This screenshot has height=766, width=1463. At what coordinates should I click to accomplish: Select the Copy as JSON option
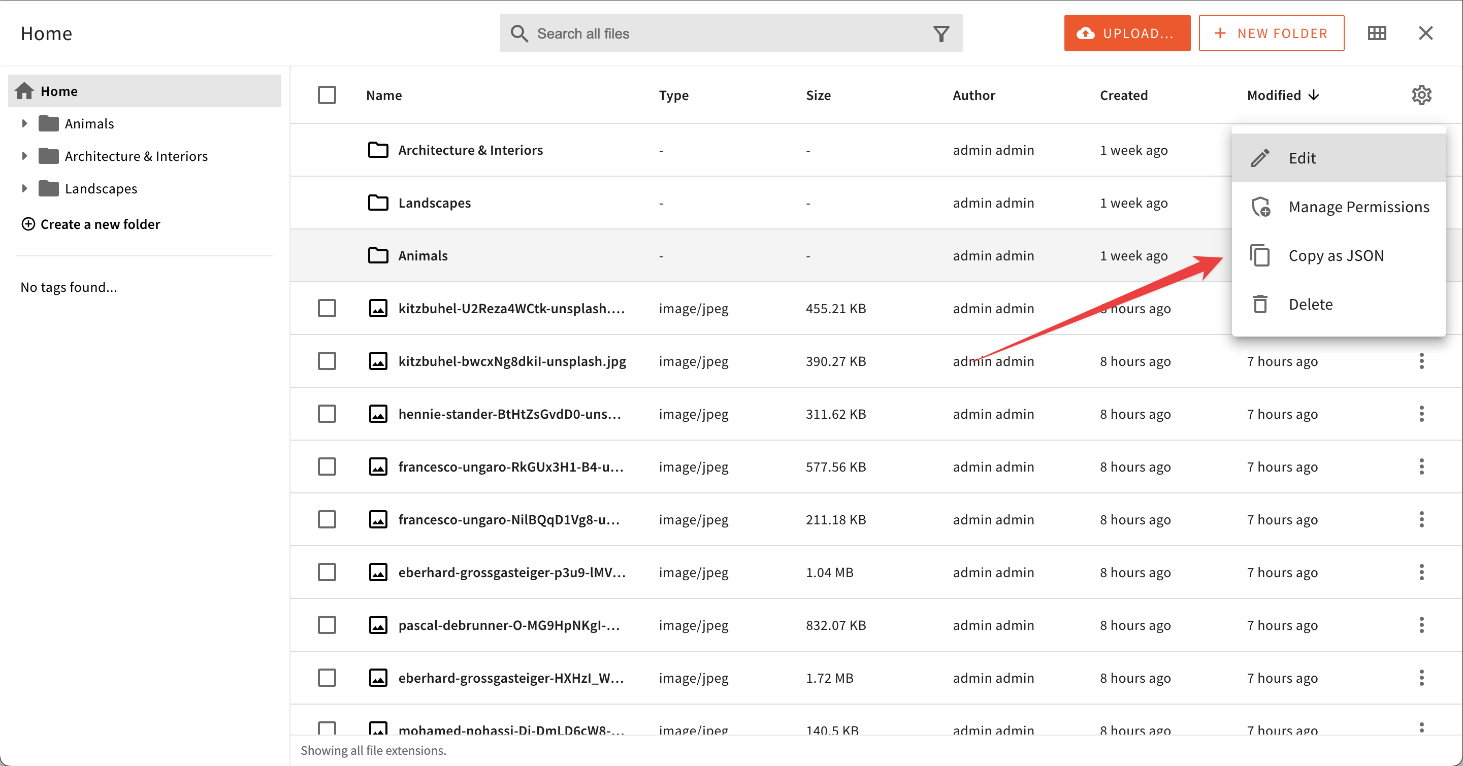pos(1337,255)
